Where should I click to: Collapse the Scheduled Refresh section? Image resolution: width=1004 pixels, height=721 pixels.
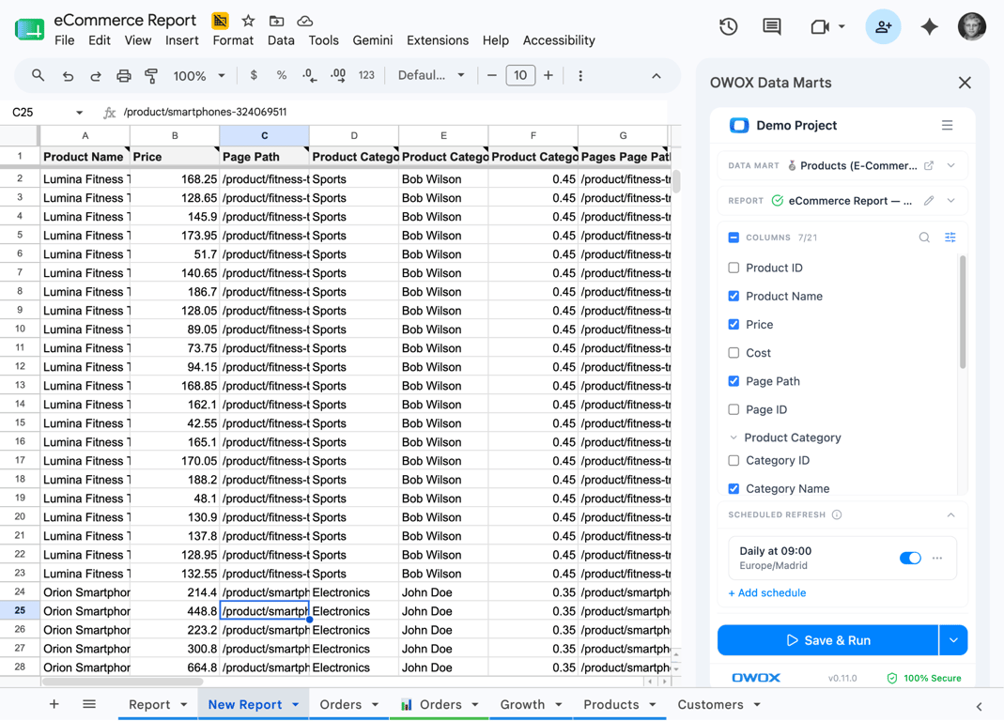point(950,514)
